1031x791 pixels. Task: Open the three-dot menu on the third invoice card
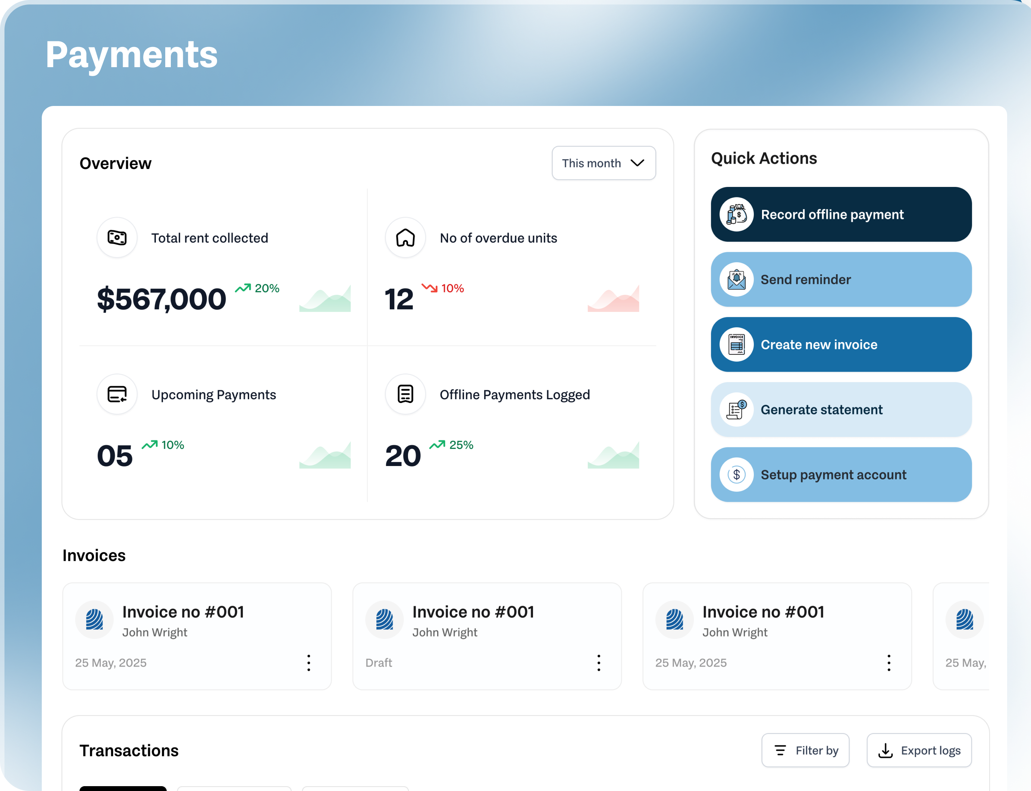coord(889,663)
